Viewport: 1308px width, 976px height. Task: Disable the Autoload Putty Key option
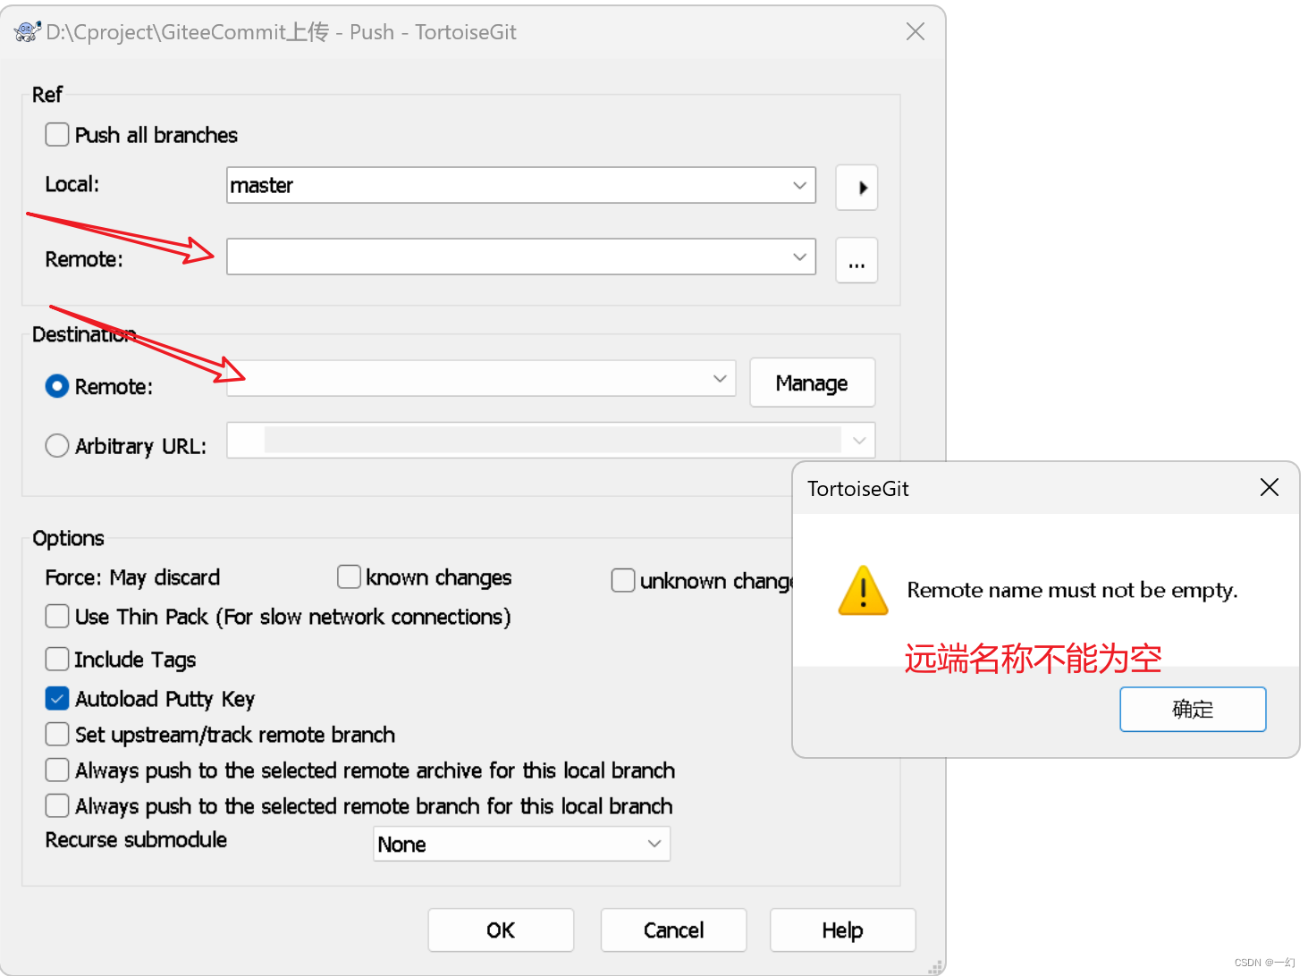coord(56,698)
